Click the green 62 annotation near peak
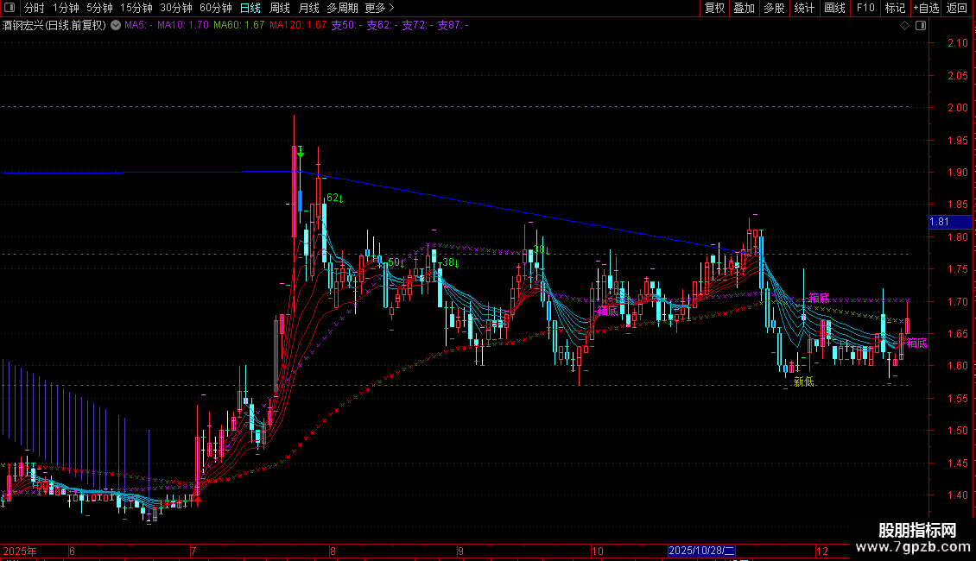Viewport: 976px width, 561px height. [x=334, y=198]
